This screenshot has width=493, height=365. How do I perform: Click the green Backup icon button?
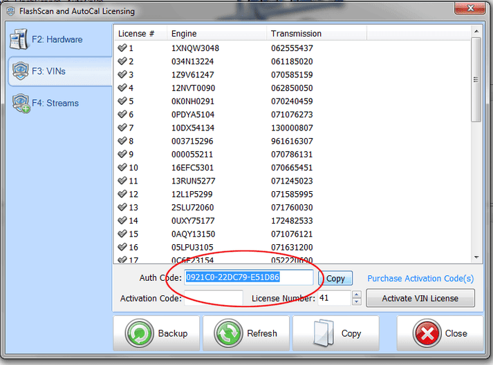tap(156, 333)
